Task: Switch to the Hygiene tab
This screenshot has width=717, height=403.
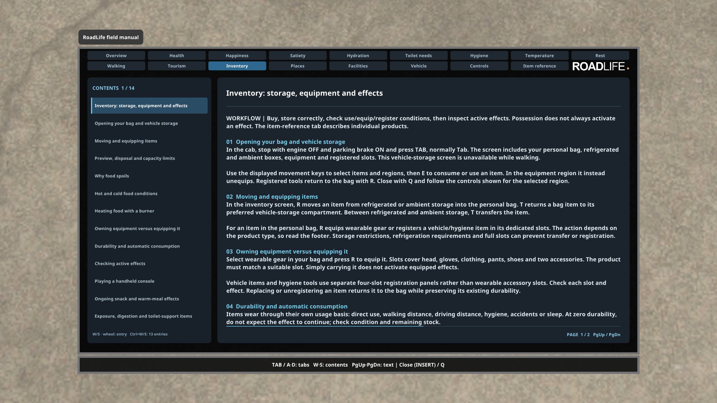Action: click(x=479, y=55)
